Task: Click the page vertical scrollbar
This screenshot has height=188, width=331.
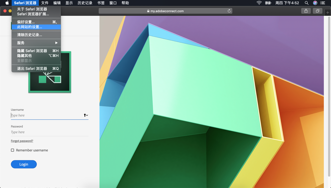Action: (329, 97)
